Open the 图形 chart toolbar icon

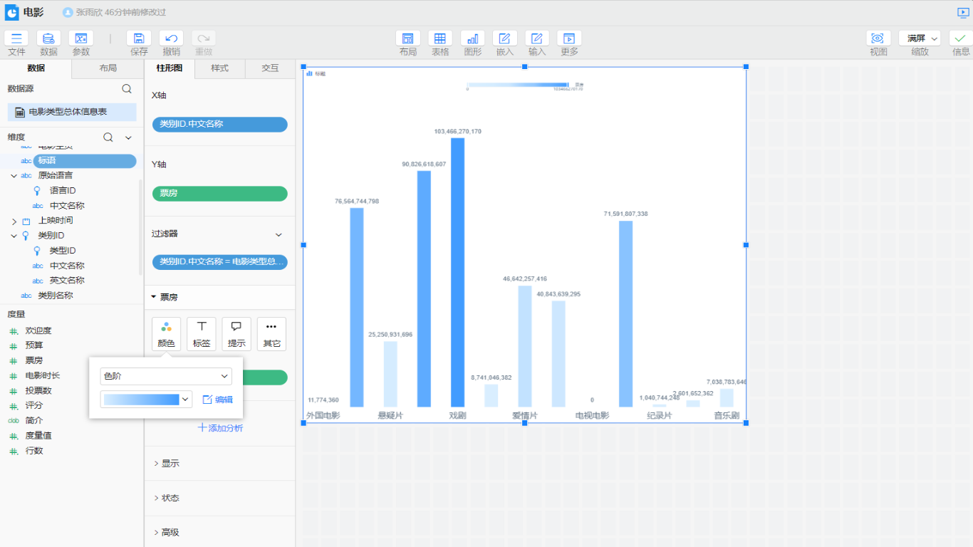coord(472,38)
